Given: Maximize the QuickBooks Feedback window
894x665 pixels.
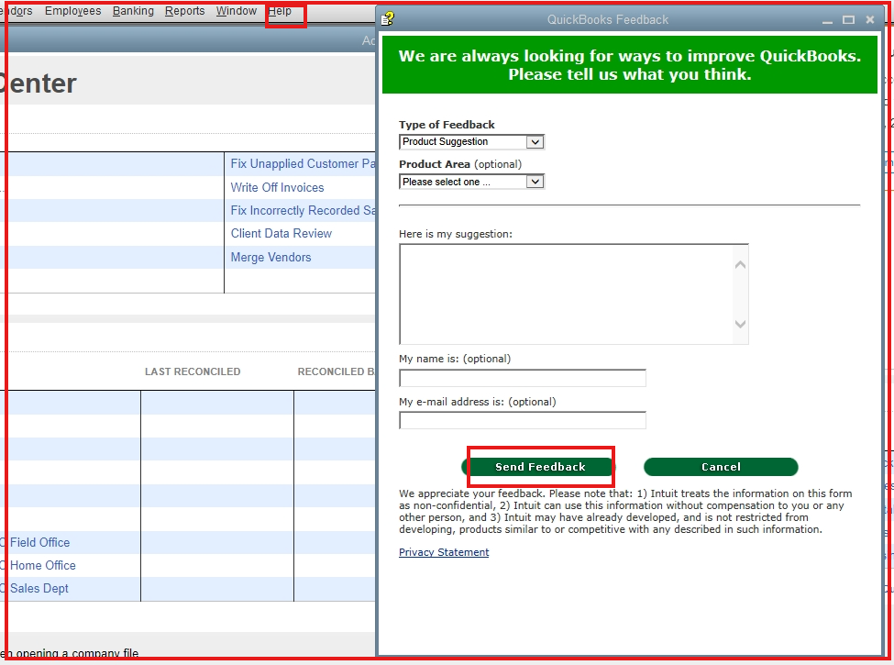Looking at the screenshot, I should click(x=848, y=20).
